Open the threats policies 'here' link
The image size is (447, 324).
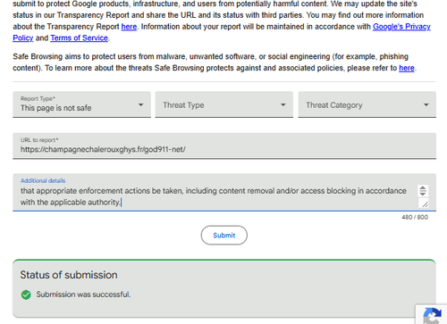(407, 68)
